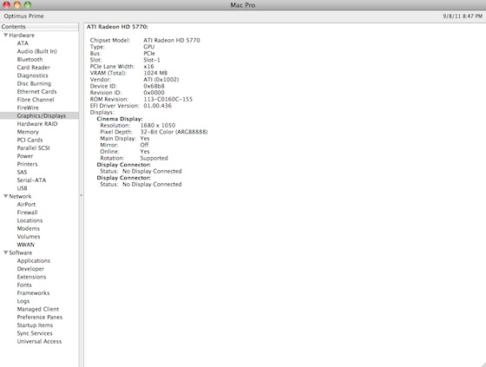Collapse the Network section triangle

5,196
